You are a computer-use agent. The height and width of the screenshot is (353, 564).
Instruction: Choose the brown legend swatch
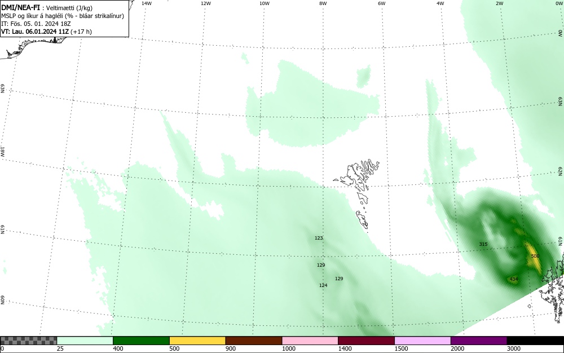254,341
